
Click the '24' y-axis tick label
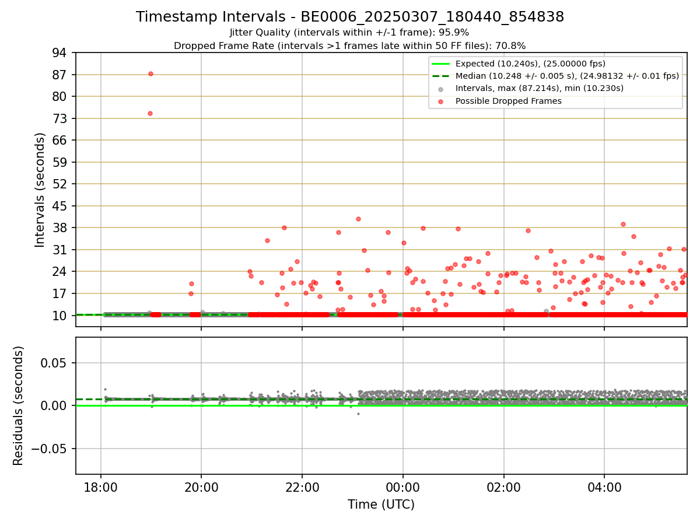(x=60, y=272)
